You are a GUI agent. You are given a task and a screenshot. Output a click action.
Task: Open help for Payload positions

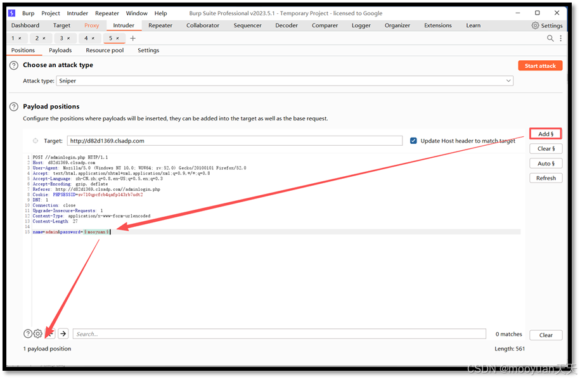coord(14,107)
